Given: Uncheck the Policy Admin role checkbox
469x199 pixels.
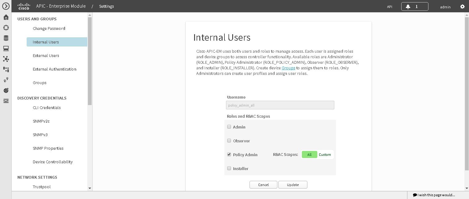Looking at the screenshot, I should click(x=229, y=154).
